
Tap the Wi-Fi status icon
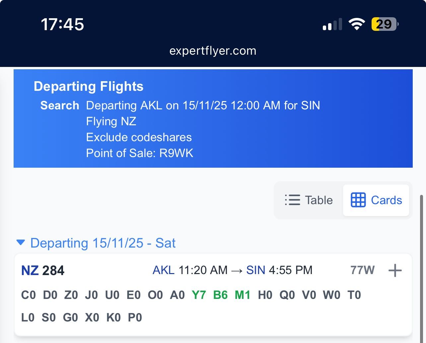(x=356, y=24)
